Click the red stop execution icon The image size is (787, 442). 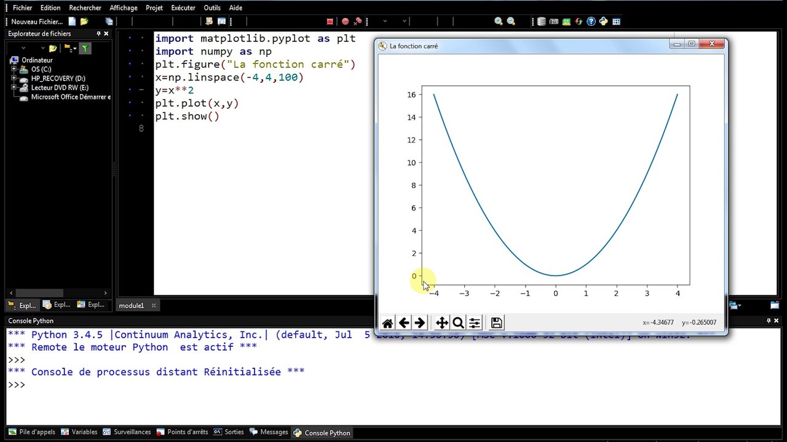pos(330,21)
